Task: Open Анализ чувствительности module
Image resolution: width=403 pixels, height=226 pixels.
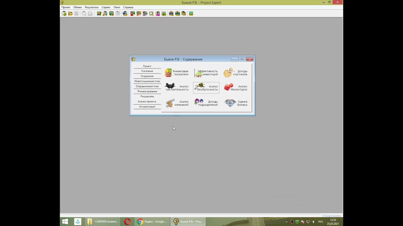Action: [177, 88]
